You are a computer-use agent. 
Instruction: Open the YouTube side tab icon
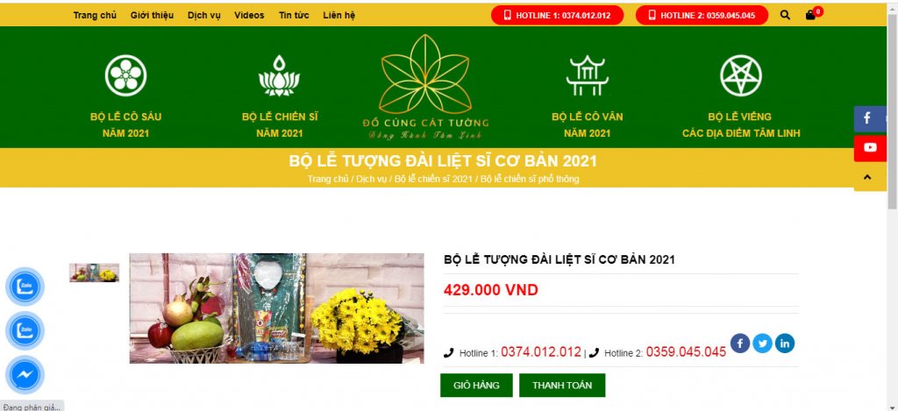870,148
